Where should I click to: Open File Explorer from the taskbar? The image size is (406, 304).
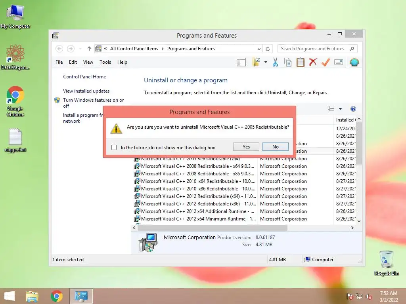(32, 296)
